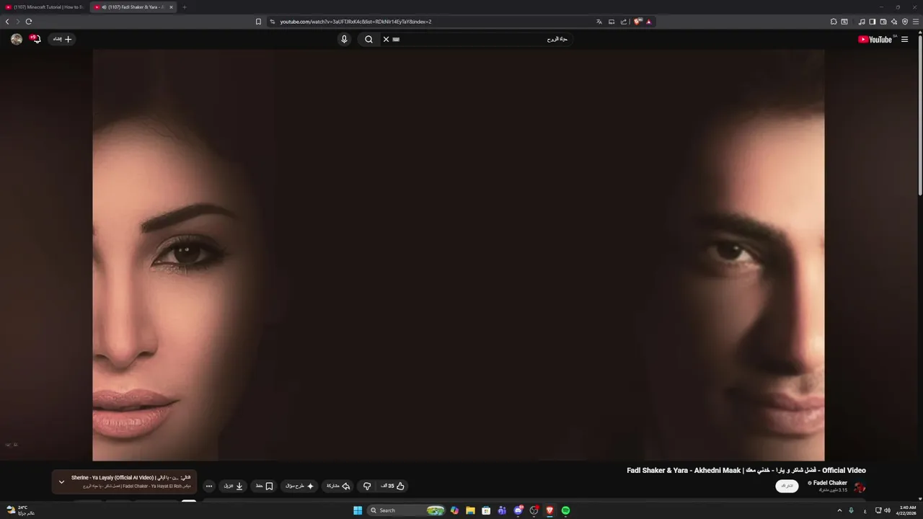Click the taskbar Search box
This screenshot has width=923, height=519.
coord(407,510)
